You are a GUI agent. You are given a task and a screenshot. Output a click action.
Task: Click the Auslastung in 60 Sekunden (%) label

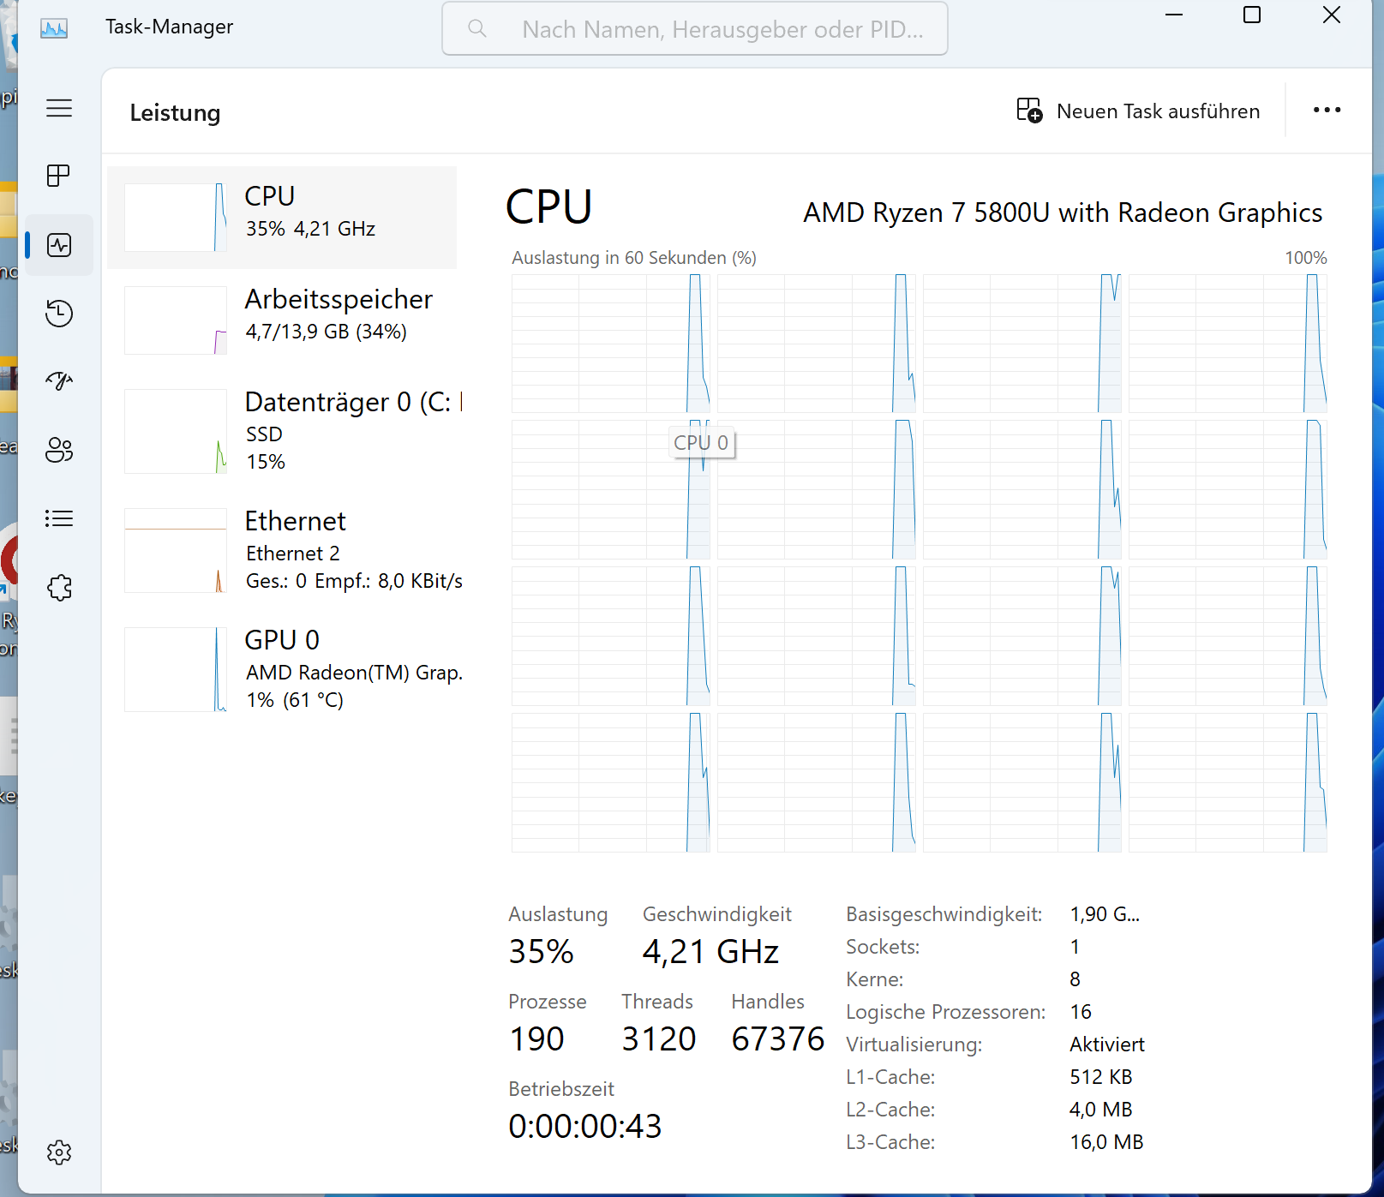634,258
